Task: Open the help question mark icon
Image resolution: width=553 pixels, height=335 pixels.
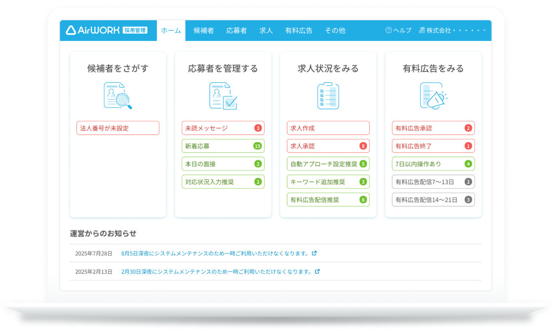Action: [389, 30]
